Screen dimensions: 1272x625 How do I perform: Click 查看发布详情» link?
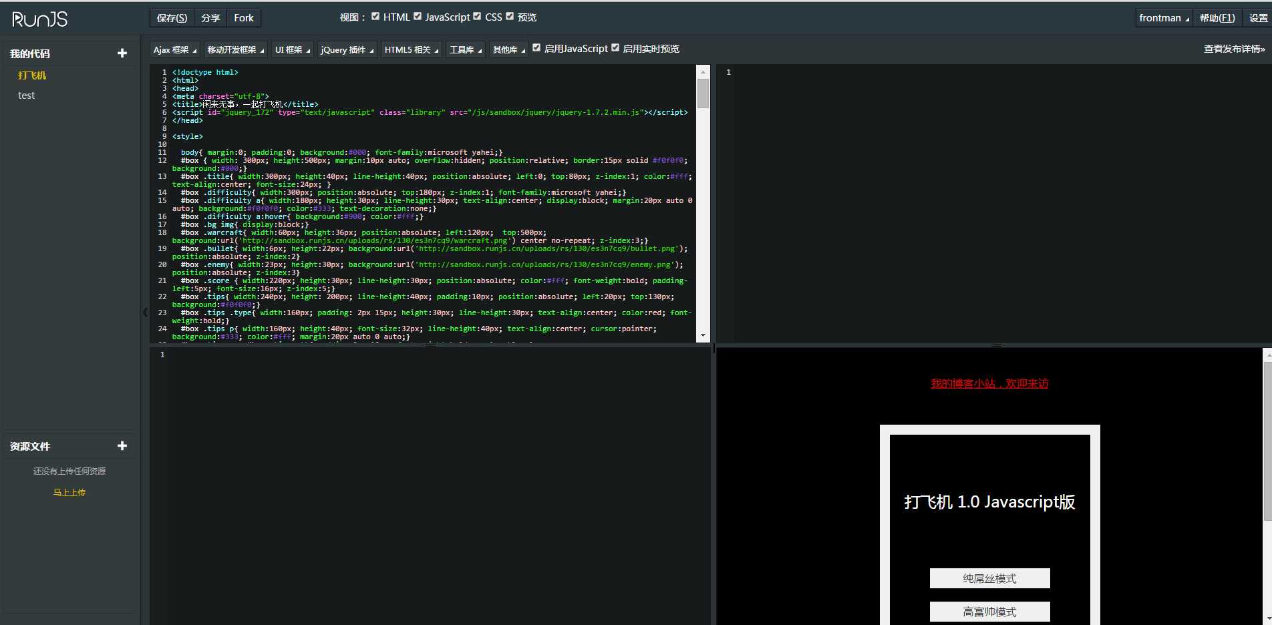1234,49
